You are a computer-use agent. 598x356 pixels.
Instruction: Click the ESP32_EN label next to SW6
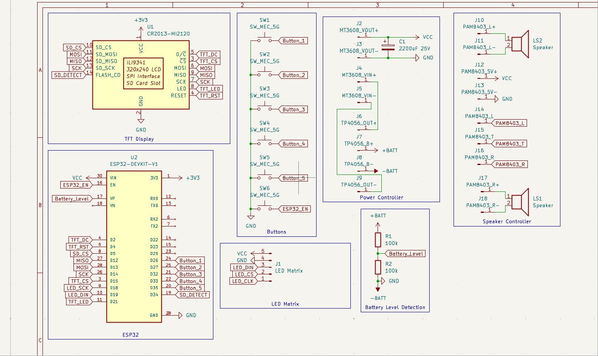click(x=295, y=209)
